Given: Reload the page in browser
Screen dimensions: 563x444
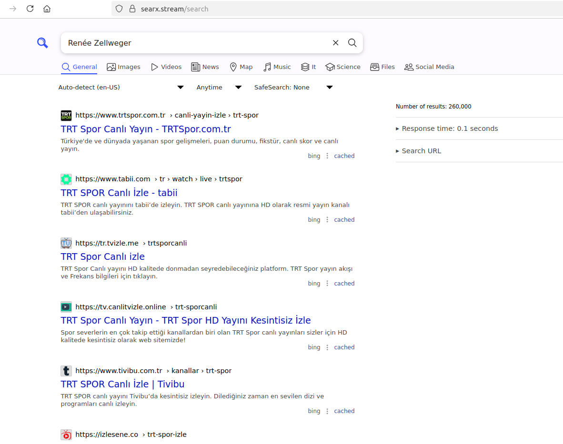Looking at the screenshot, I should 30,9.
